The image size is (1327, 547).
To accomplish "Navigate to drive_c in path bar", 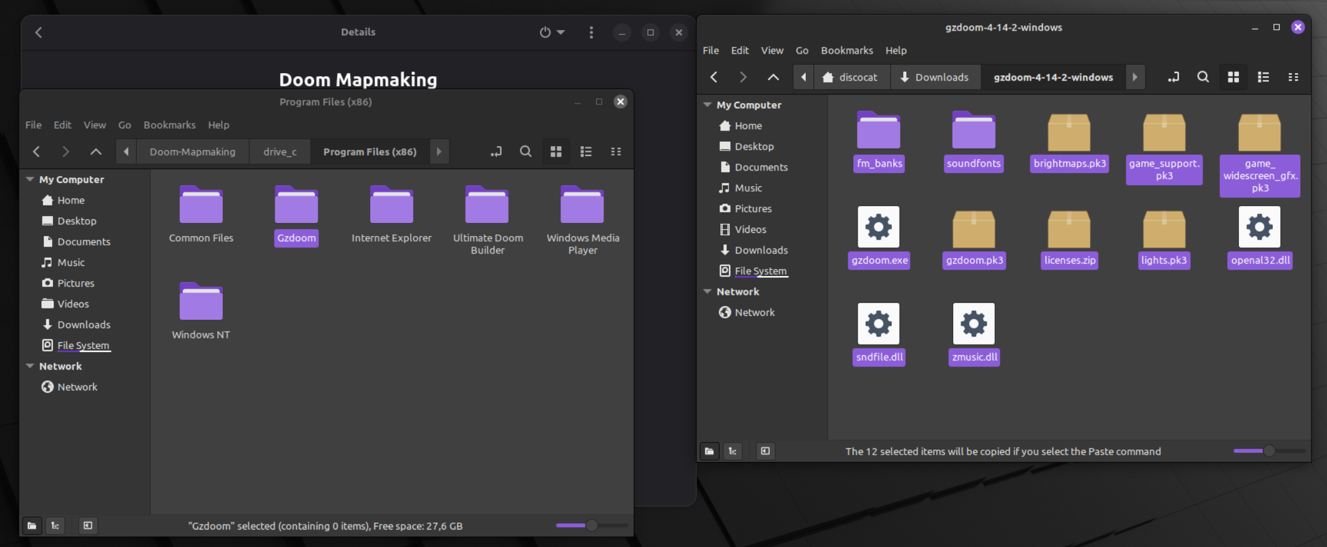I will 280,152.
